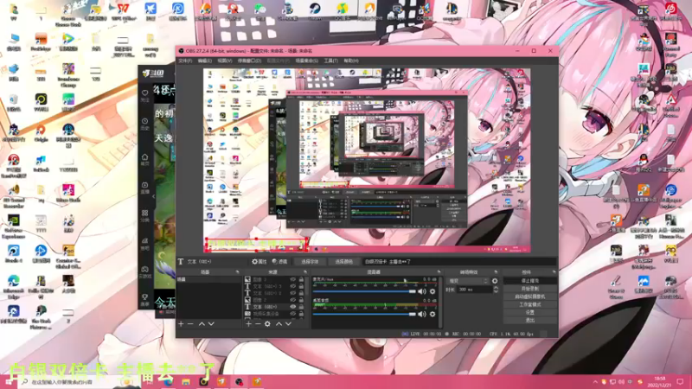Open Windows Start menu
Image resolution: width=692 pixels, height=389 pixels.
(x=9, y=382)
